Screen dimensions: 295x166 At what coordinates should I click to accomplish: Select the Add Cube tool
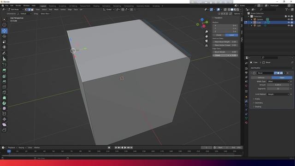pyautogui.click(x=4, y=65)
